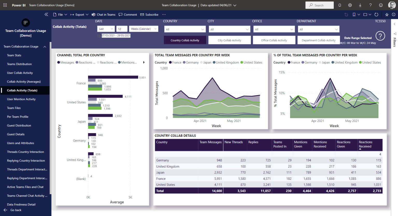Select the City Collab Activity button
Image resolution: width=398 pixels, height=216 pixels.
[230, 40]
